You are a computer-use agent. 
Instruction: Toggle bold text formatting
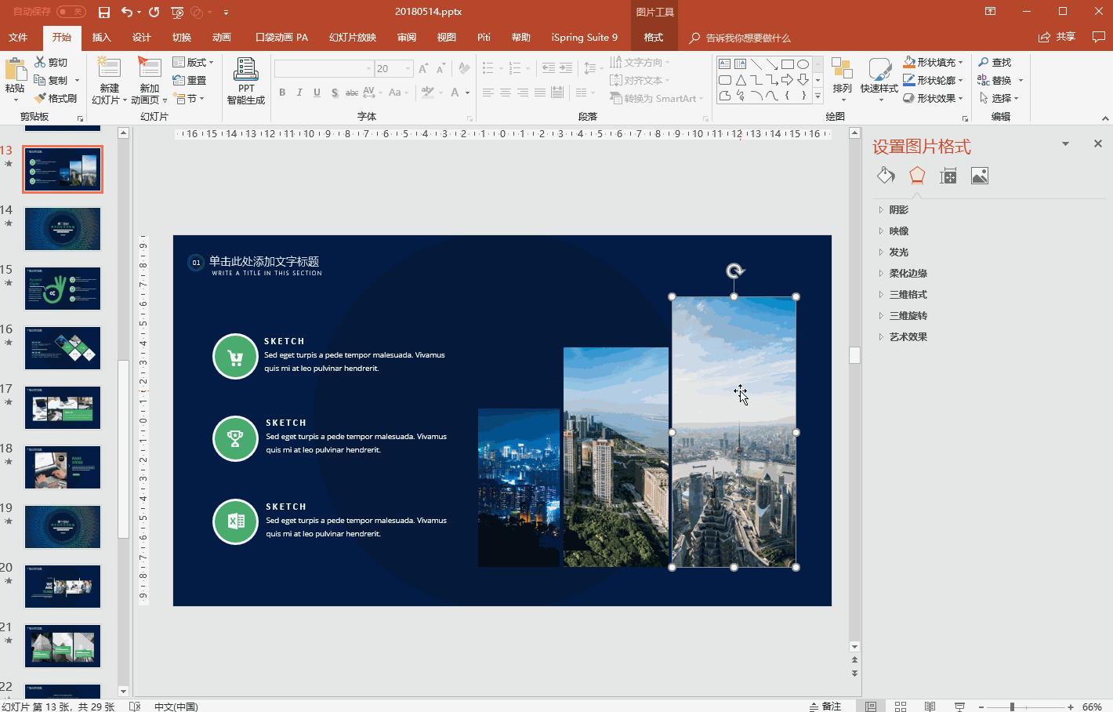click(x=282, y=93)
